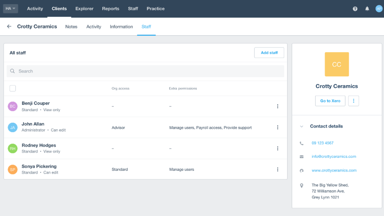Open the Reports menu

[111, 9]
